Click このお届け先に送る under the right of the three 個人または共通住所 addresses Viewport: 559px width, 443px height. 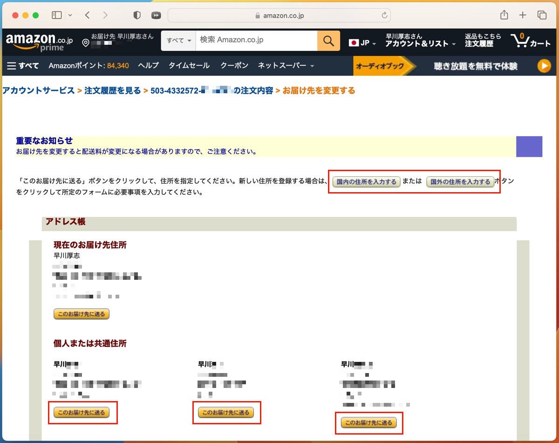tap(369, 423)
